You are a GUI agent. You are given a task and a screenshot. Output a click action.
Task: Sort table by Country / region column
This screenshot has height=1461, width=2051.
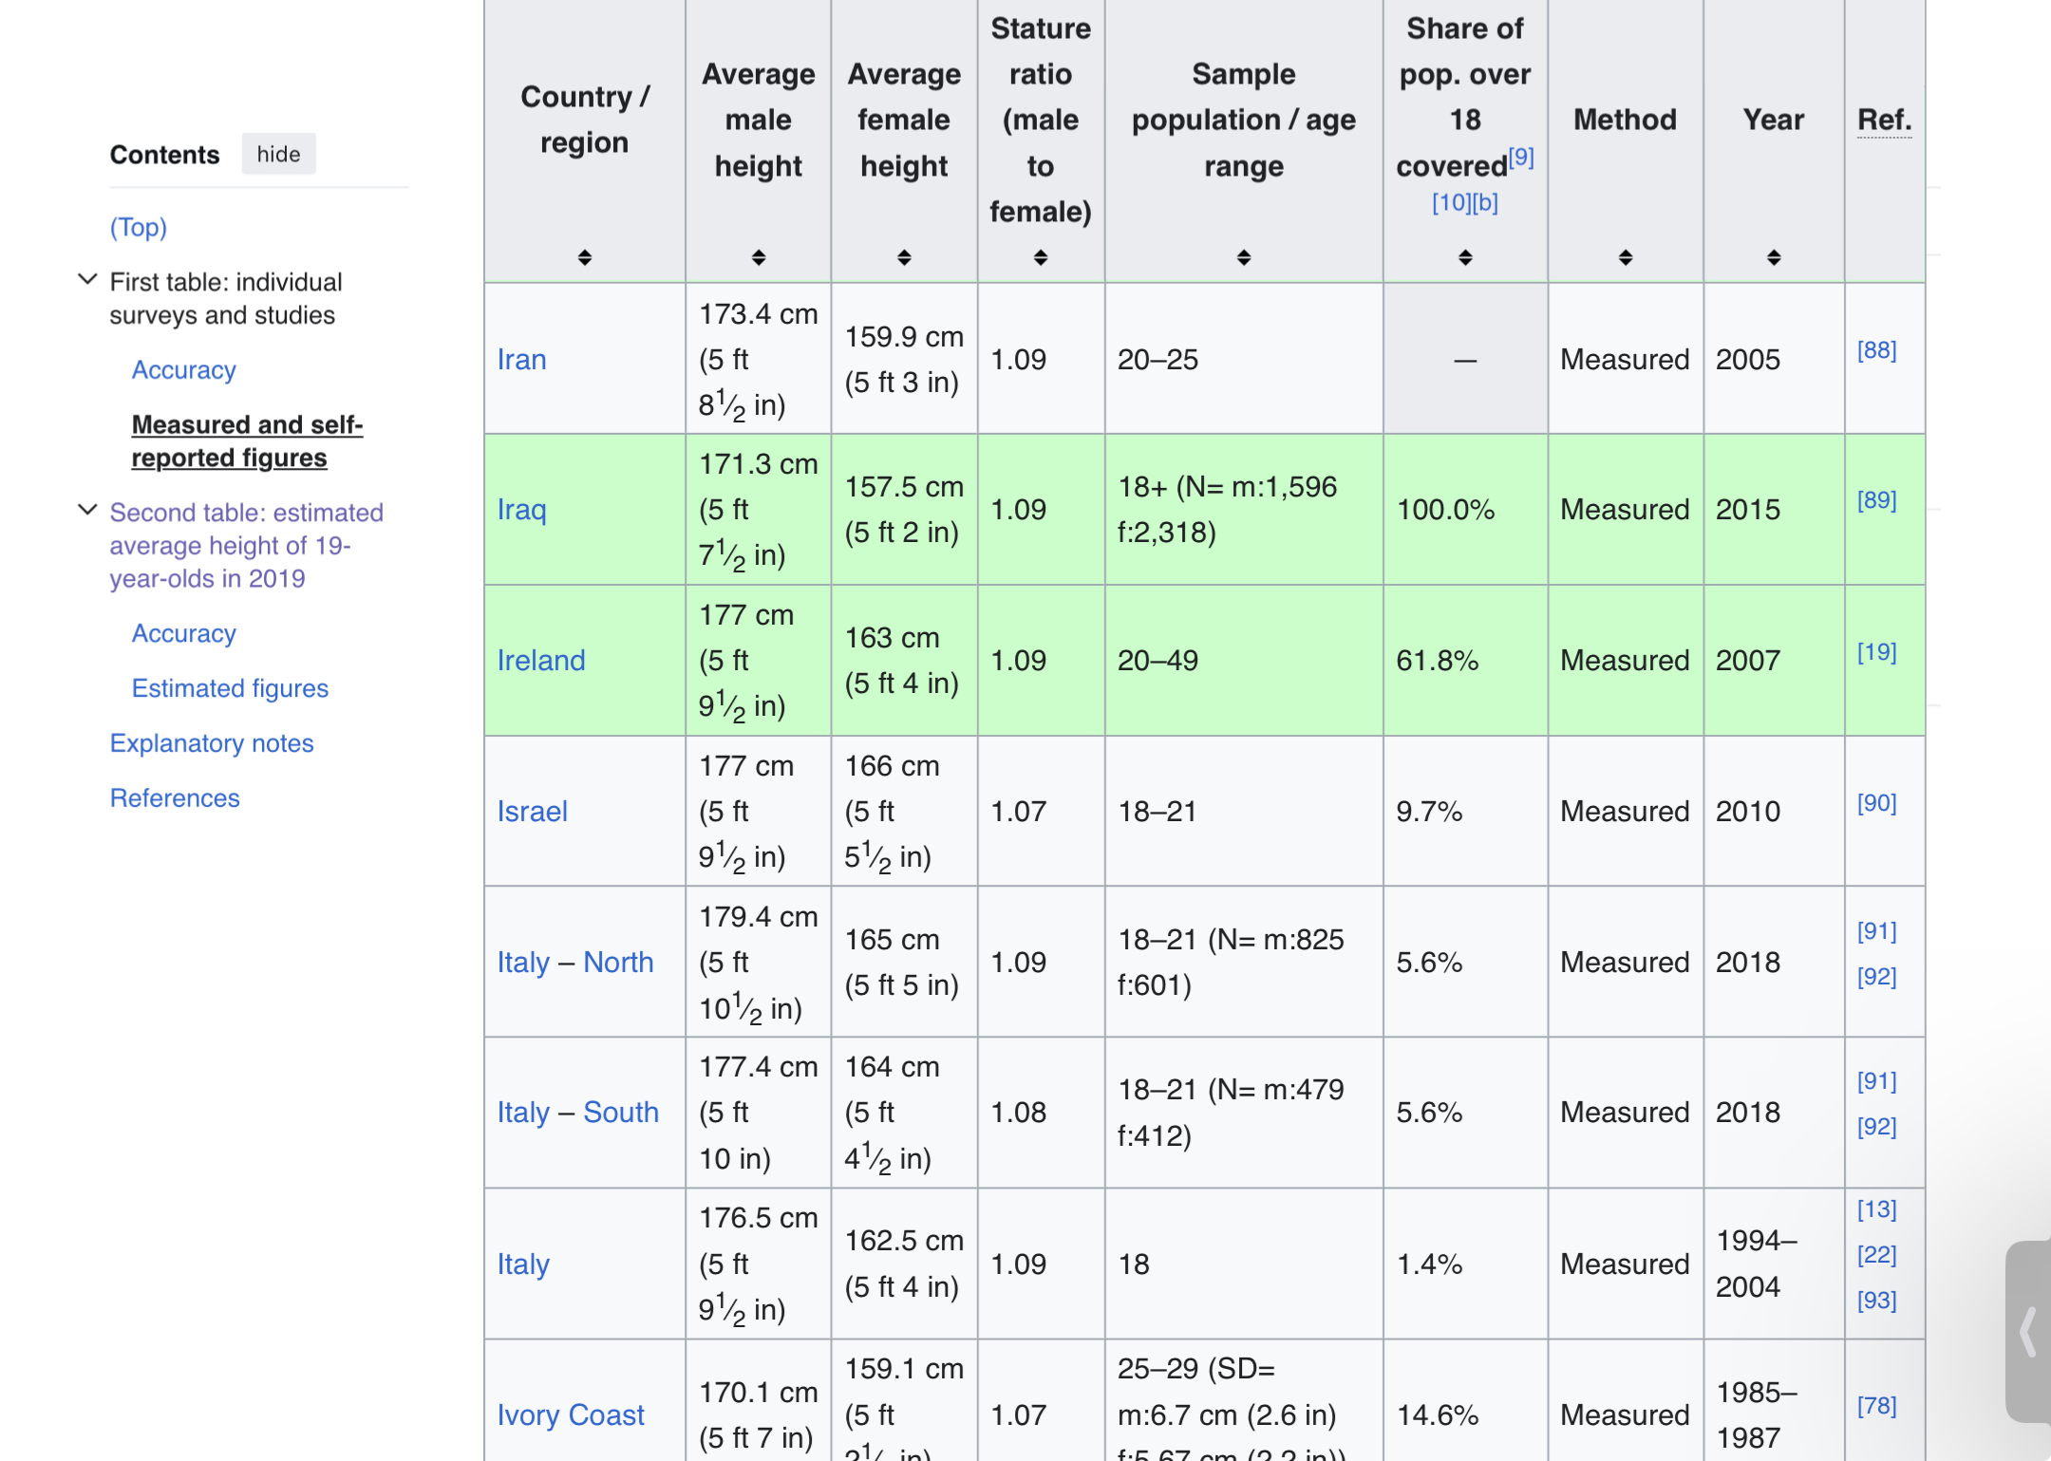tap(584, 257)
